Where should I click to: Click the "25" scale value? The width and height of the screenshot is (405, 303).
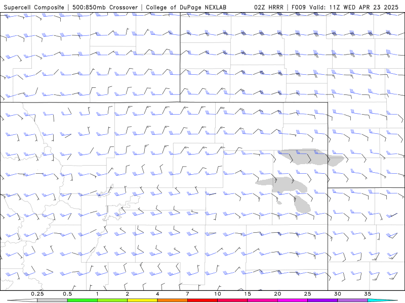307,294
